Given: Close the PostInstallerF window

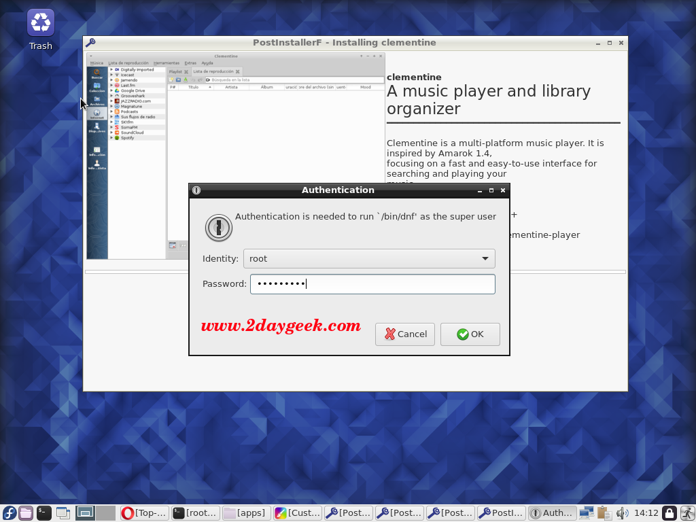Looking at the screenshot, I should click(x=621, y=43).
